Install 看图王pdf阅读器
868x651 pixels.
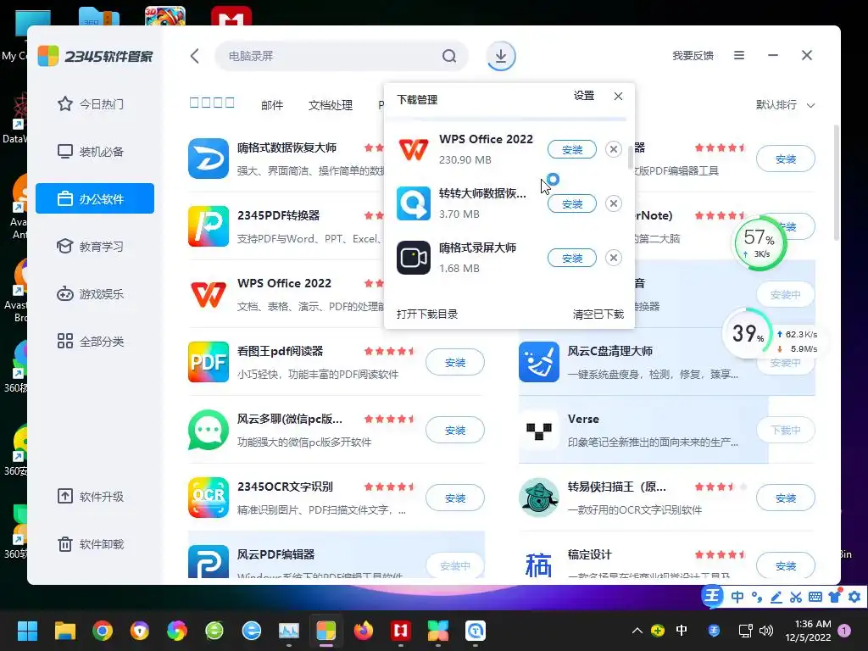455,363
